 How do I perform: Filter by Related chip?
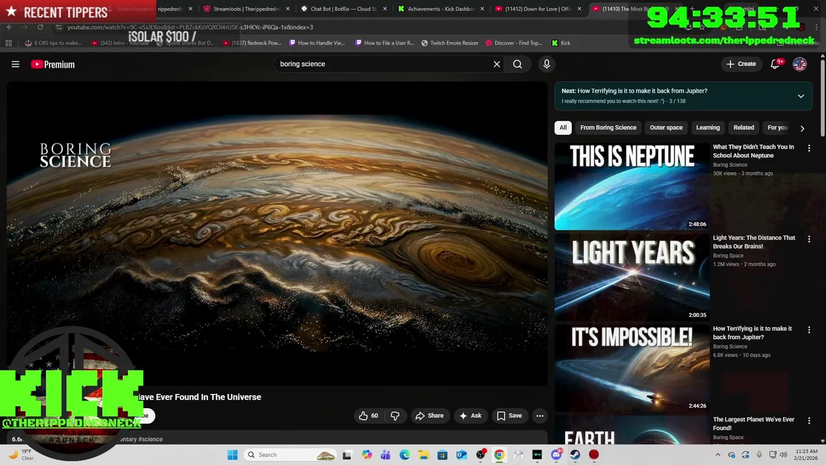pyautogui.click(x=743, y=128)
